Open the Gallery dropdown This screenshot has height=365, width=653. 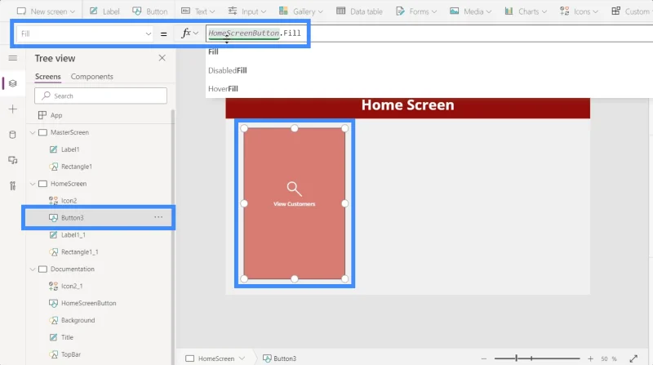pyautogui.click(x=301, y=11)
